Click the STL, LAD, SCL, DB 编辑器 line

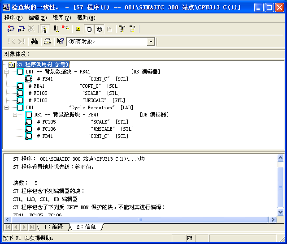(45, 199)
